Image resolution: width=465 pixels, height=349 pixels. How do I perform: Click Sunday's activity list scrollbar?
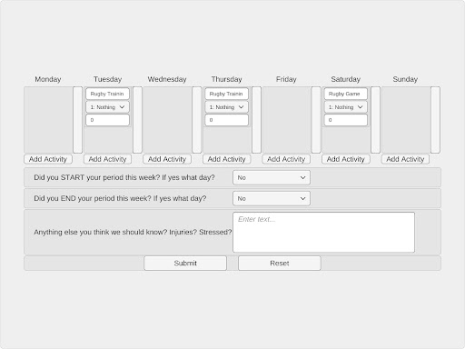pos(435,120)
